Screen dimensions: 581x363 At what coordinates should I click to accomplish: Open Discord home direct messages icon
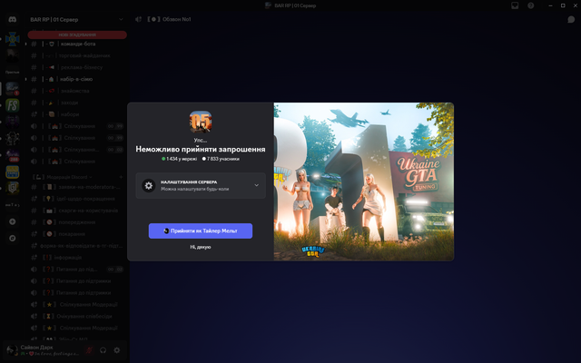pyautogui.click(x=12, y=19)
